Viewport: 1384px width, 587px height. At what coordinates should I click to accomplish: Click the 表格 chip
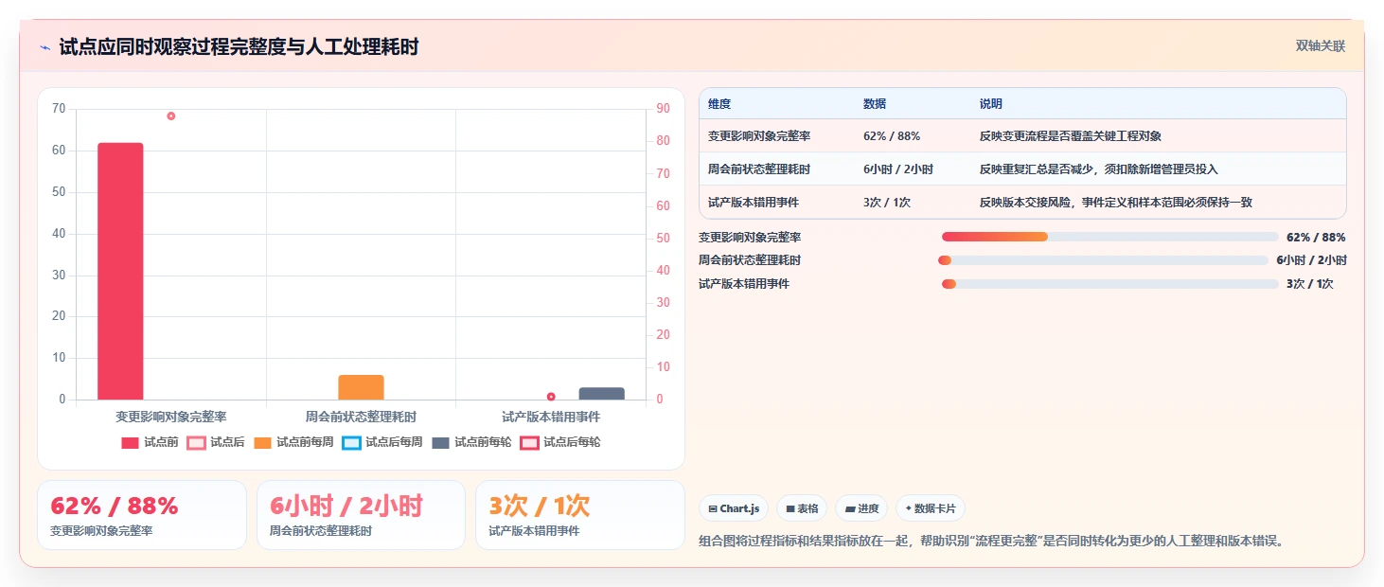pyautogui.click(x=802, y=508)
